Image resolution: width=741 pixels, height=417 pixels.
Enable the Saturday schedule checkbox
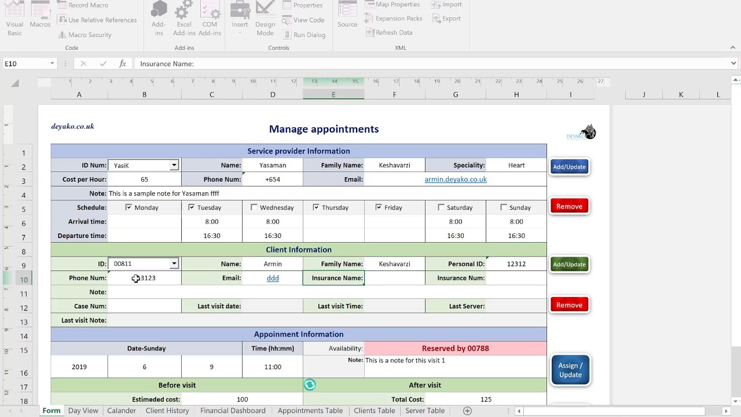click(x=441, y=207)
